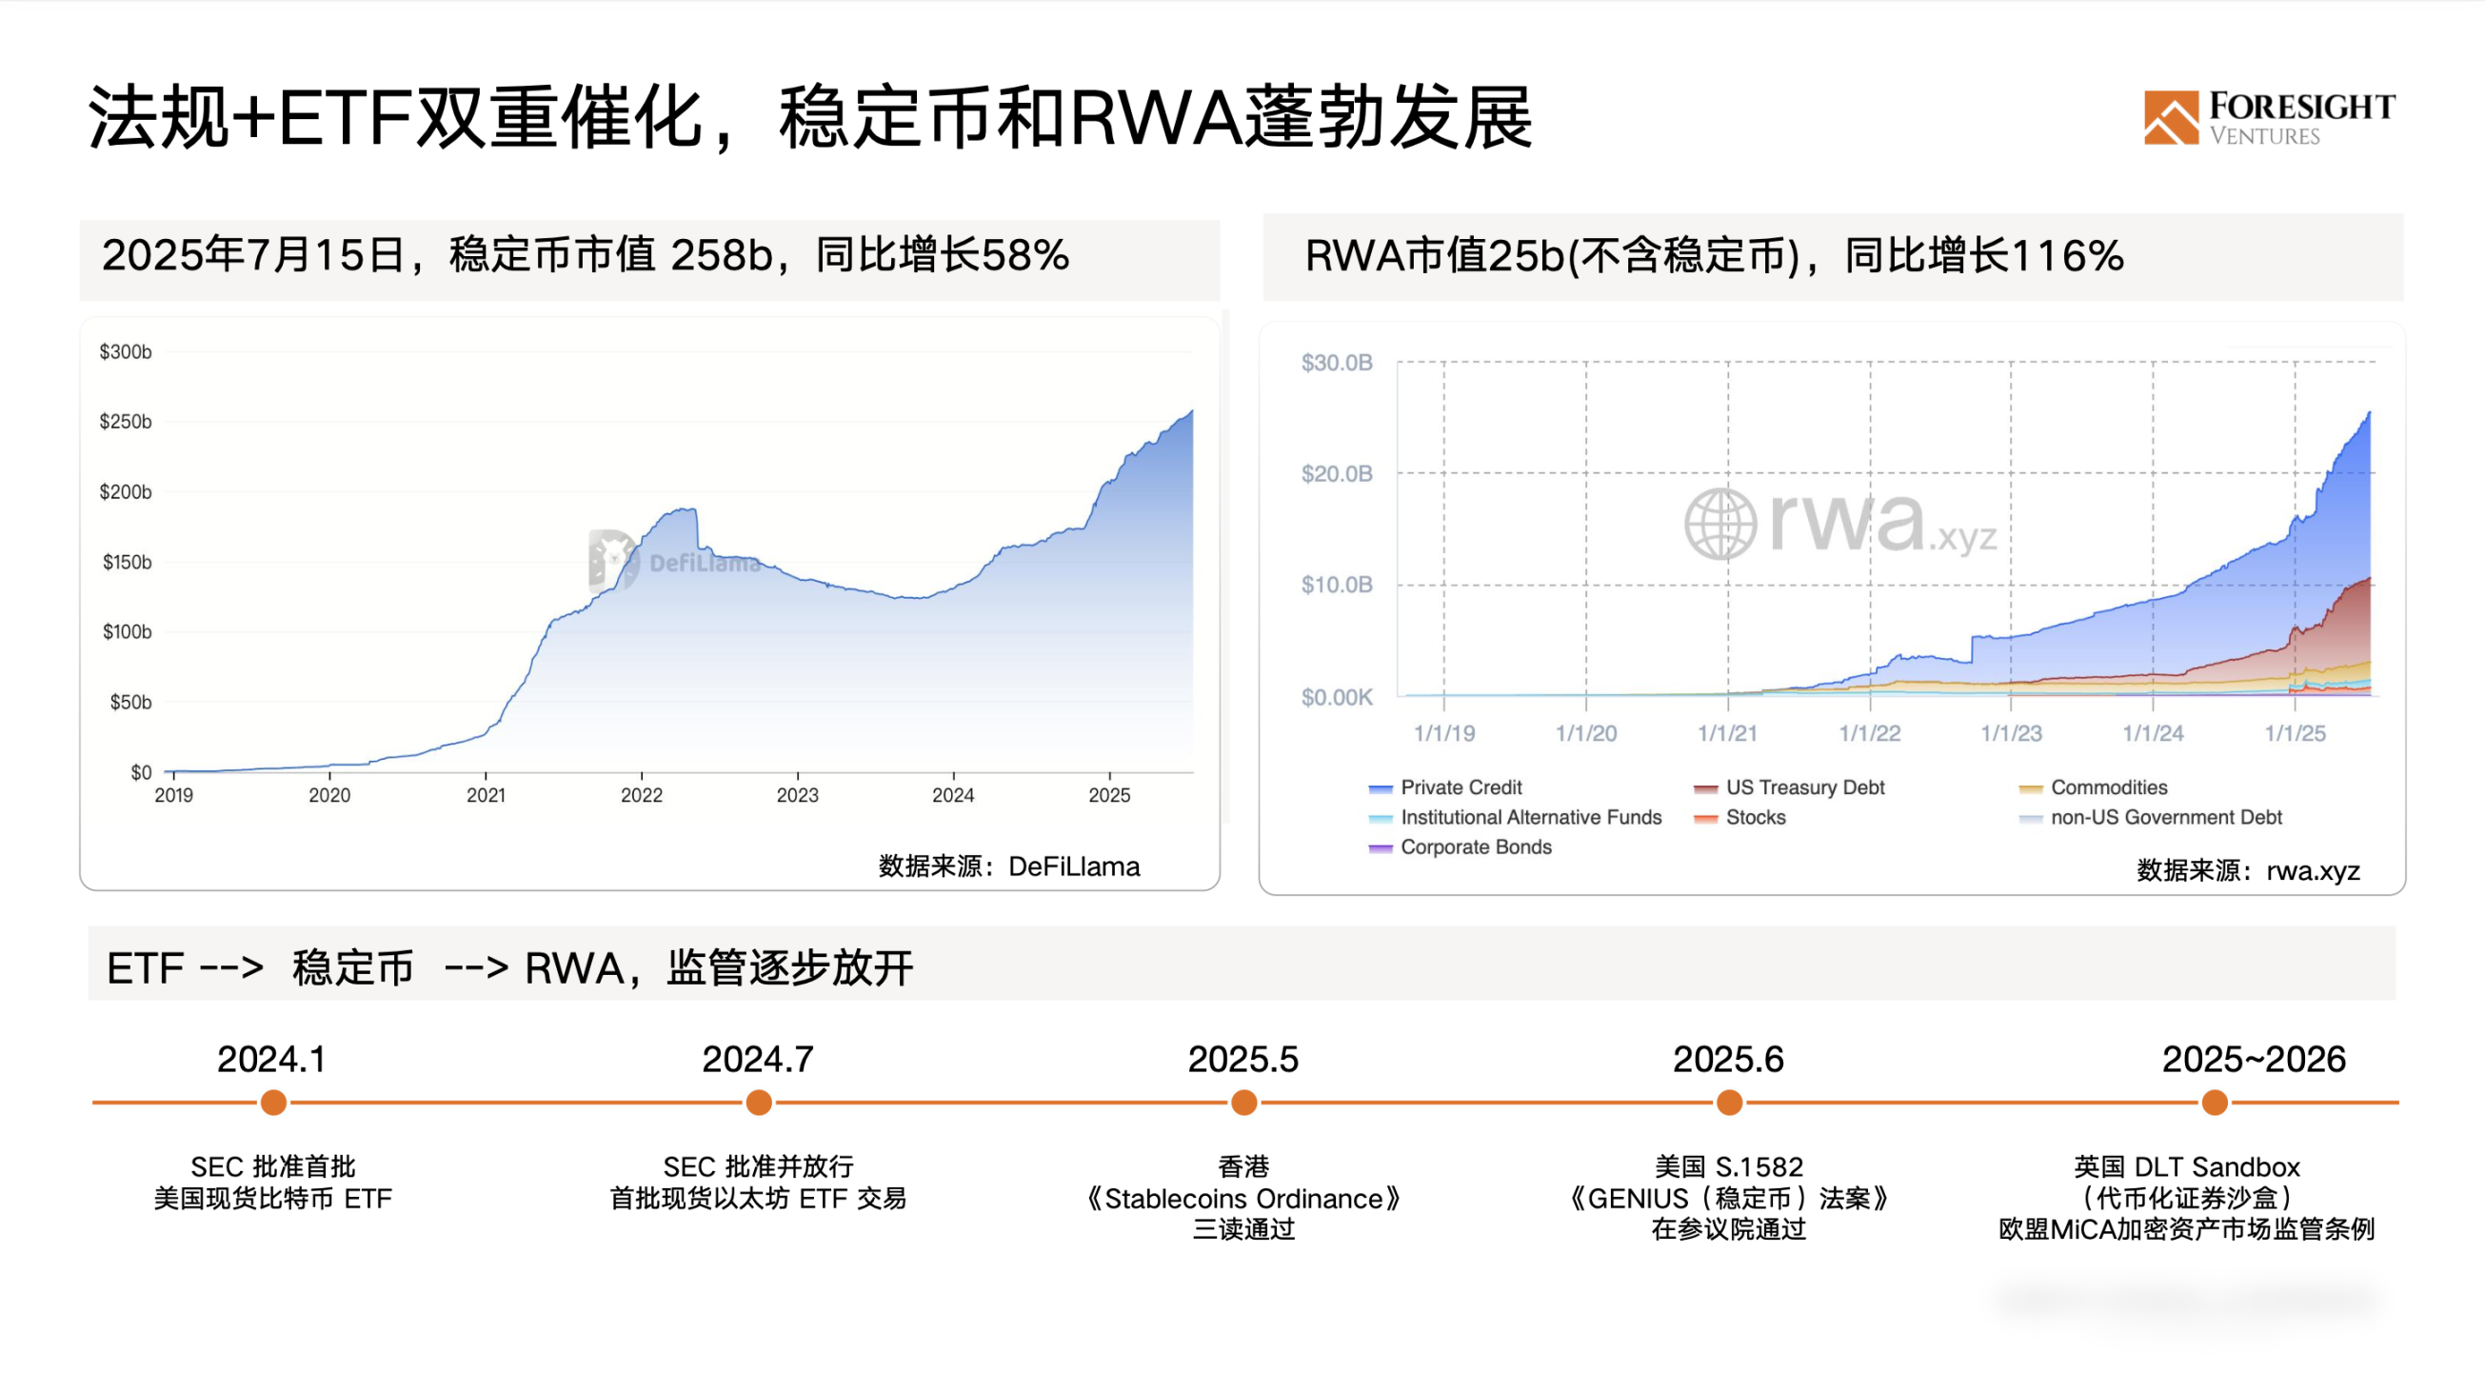Screen dimensions: 2485x1393
Task: Click the US Treasury Debt legend swatch
Action: coord(1705,789)
